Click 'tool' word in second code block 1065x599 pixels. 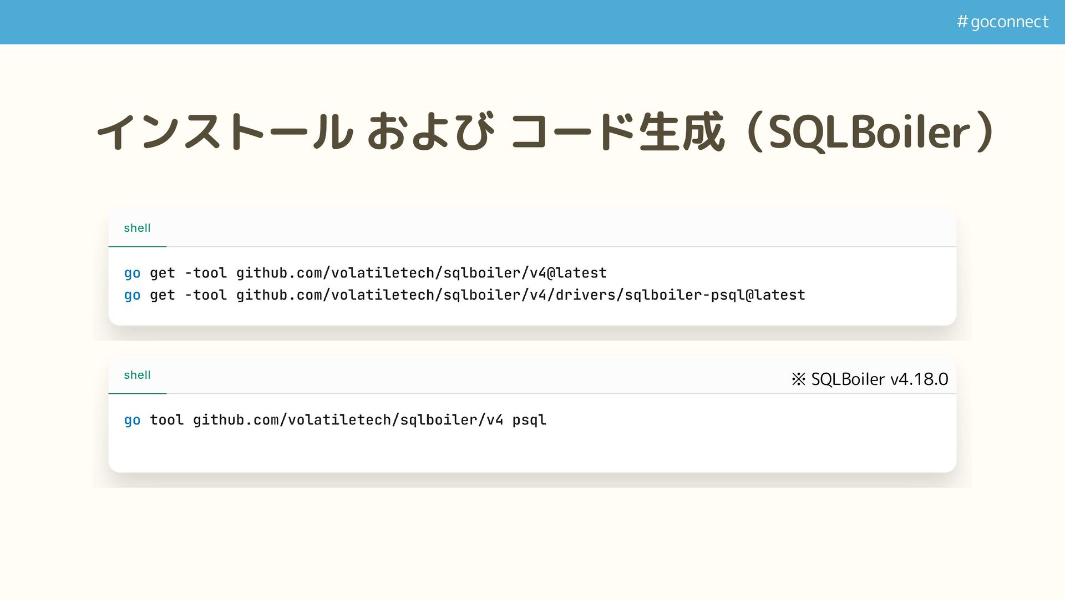(x=166, y=420)
